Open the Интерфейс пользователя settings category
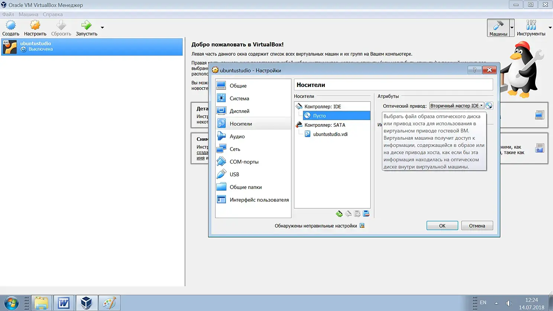 pos(253,200)
